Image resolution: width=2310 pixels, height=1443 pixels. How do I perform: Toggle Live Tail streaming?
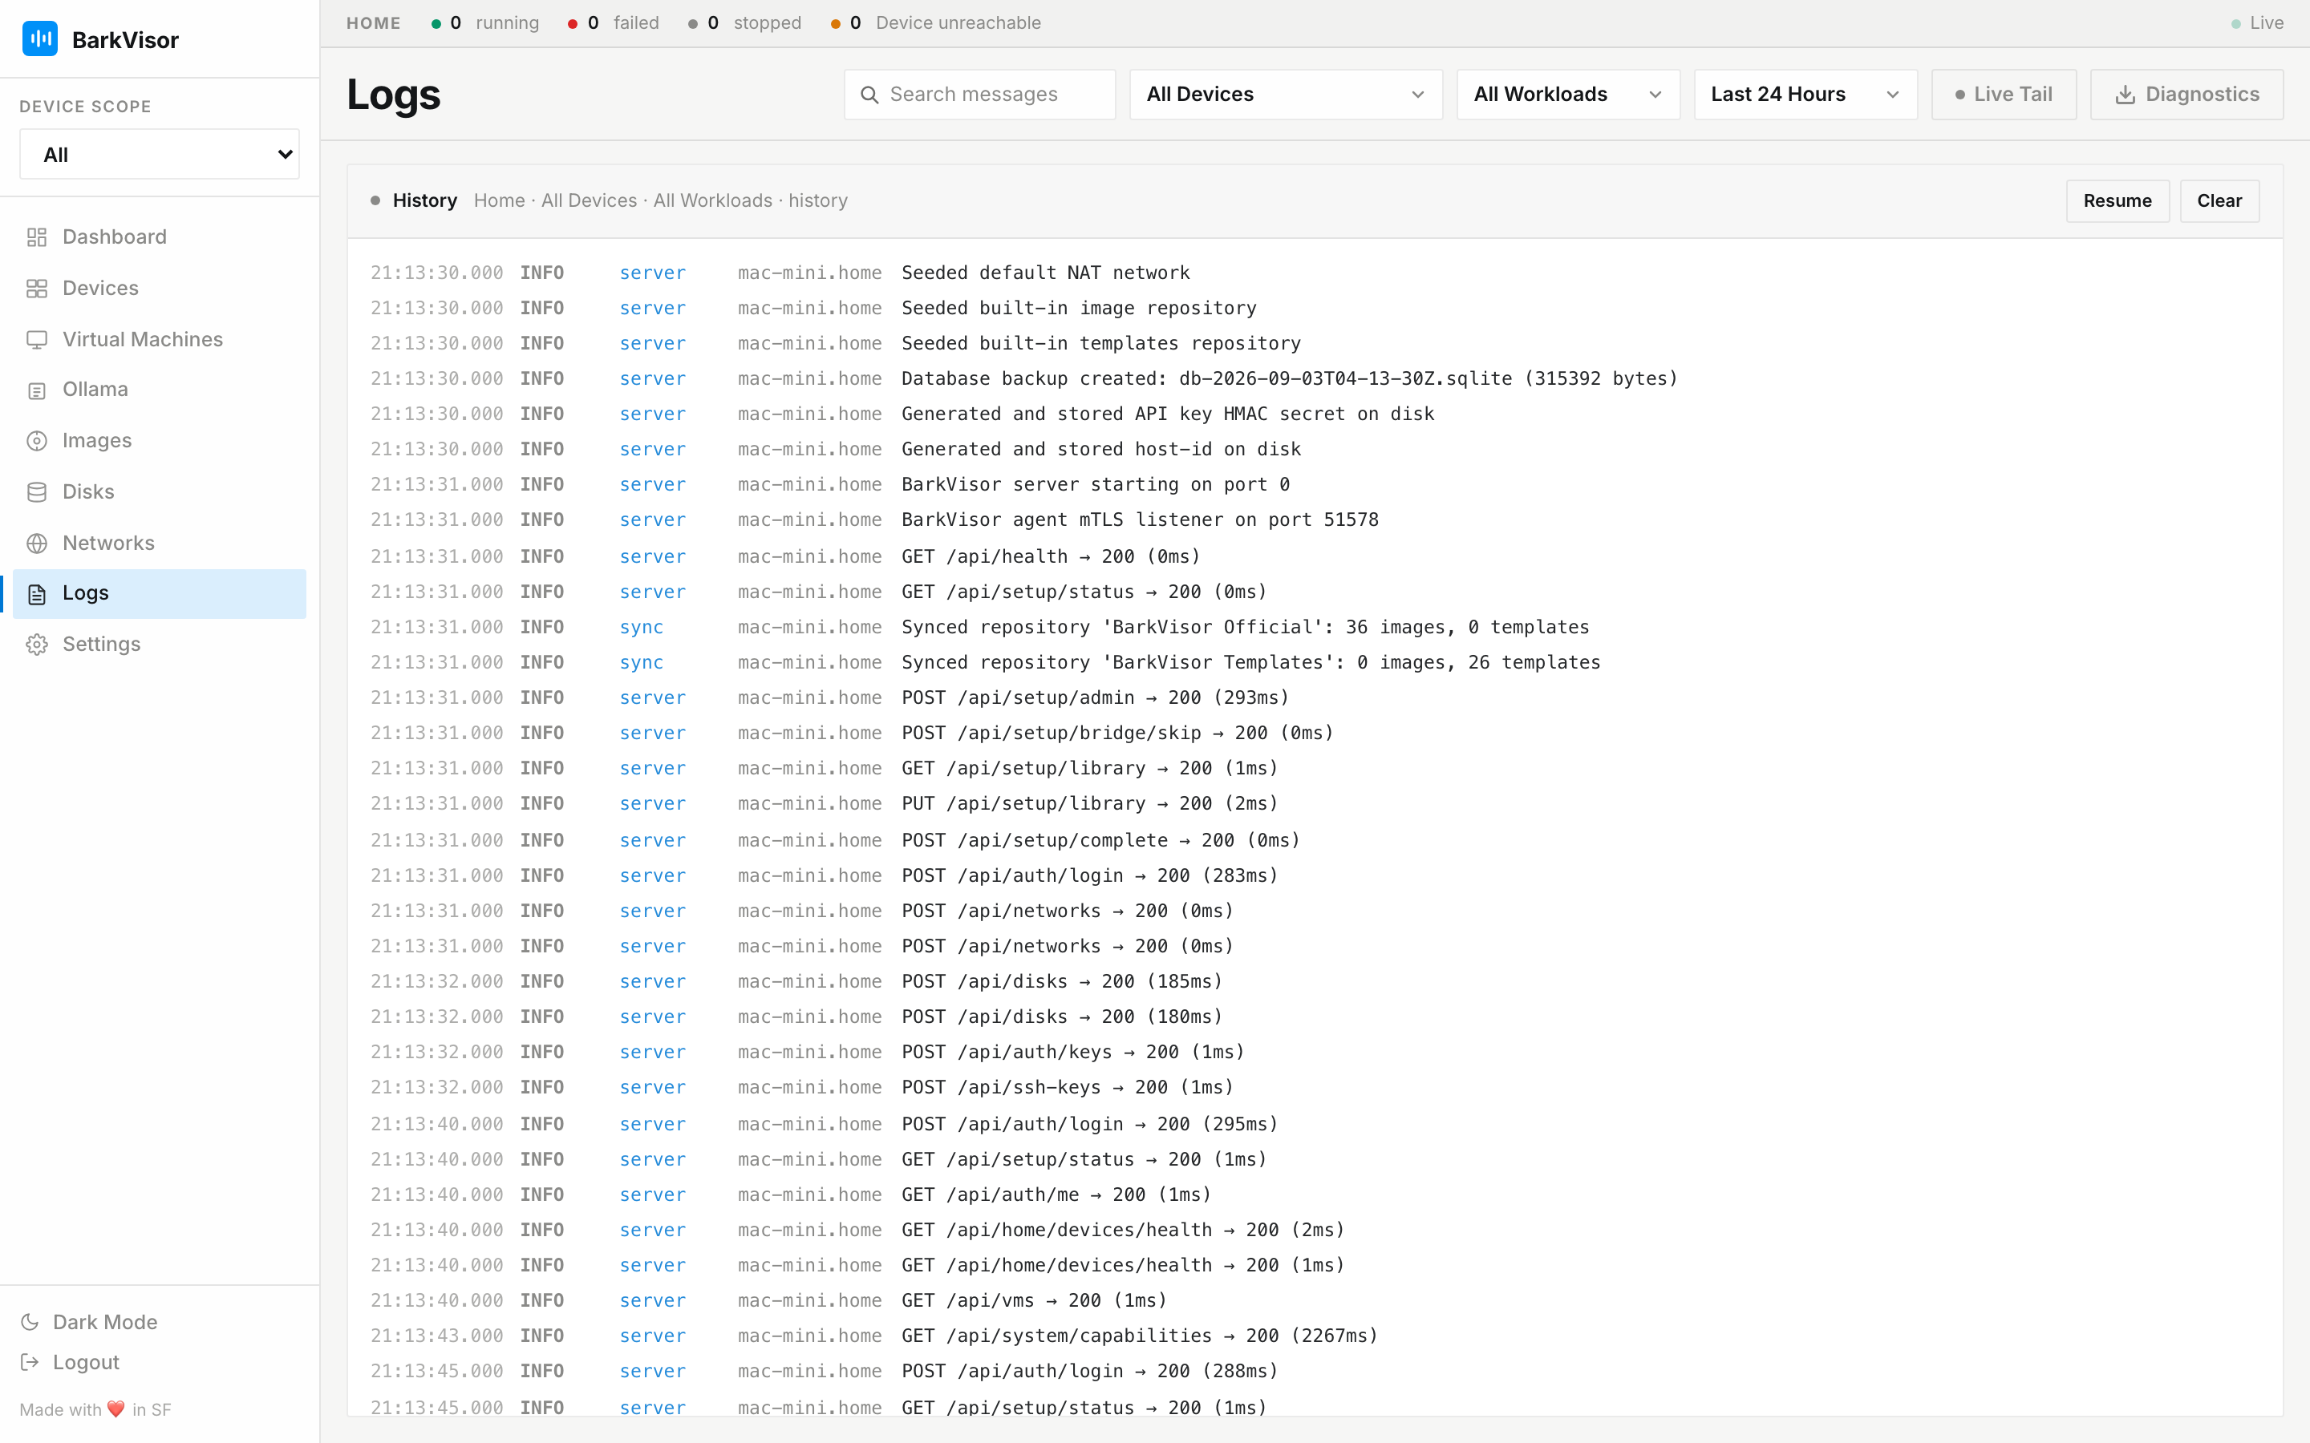[x=2004, y=95]
